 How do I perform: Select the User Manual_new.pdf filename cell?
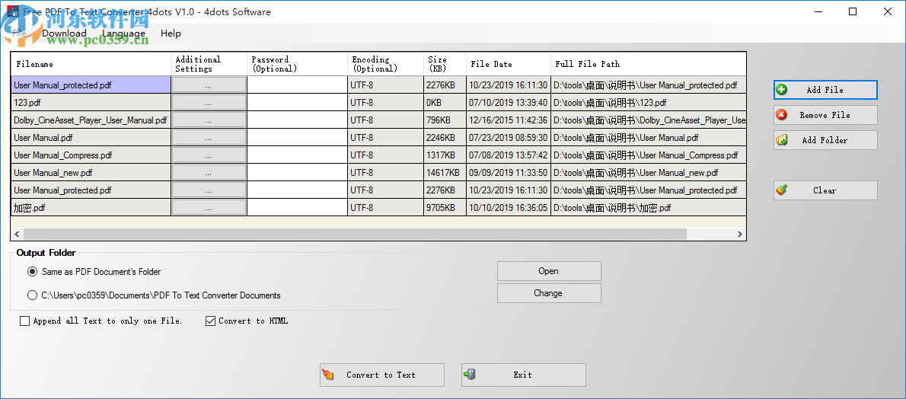[x=91, y=172]
